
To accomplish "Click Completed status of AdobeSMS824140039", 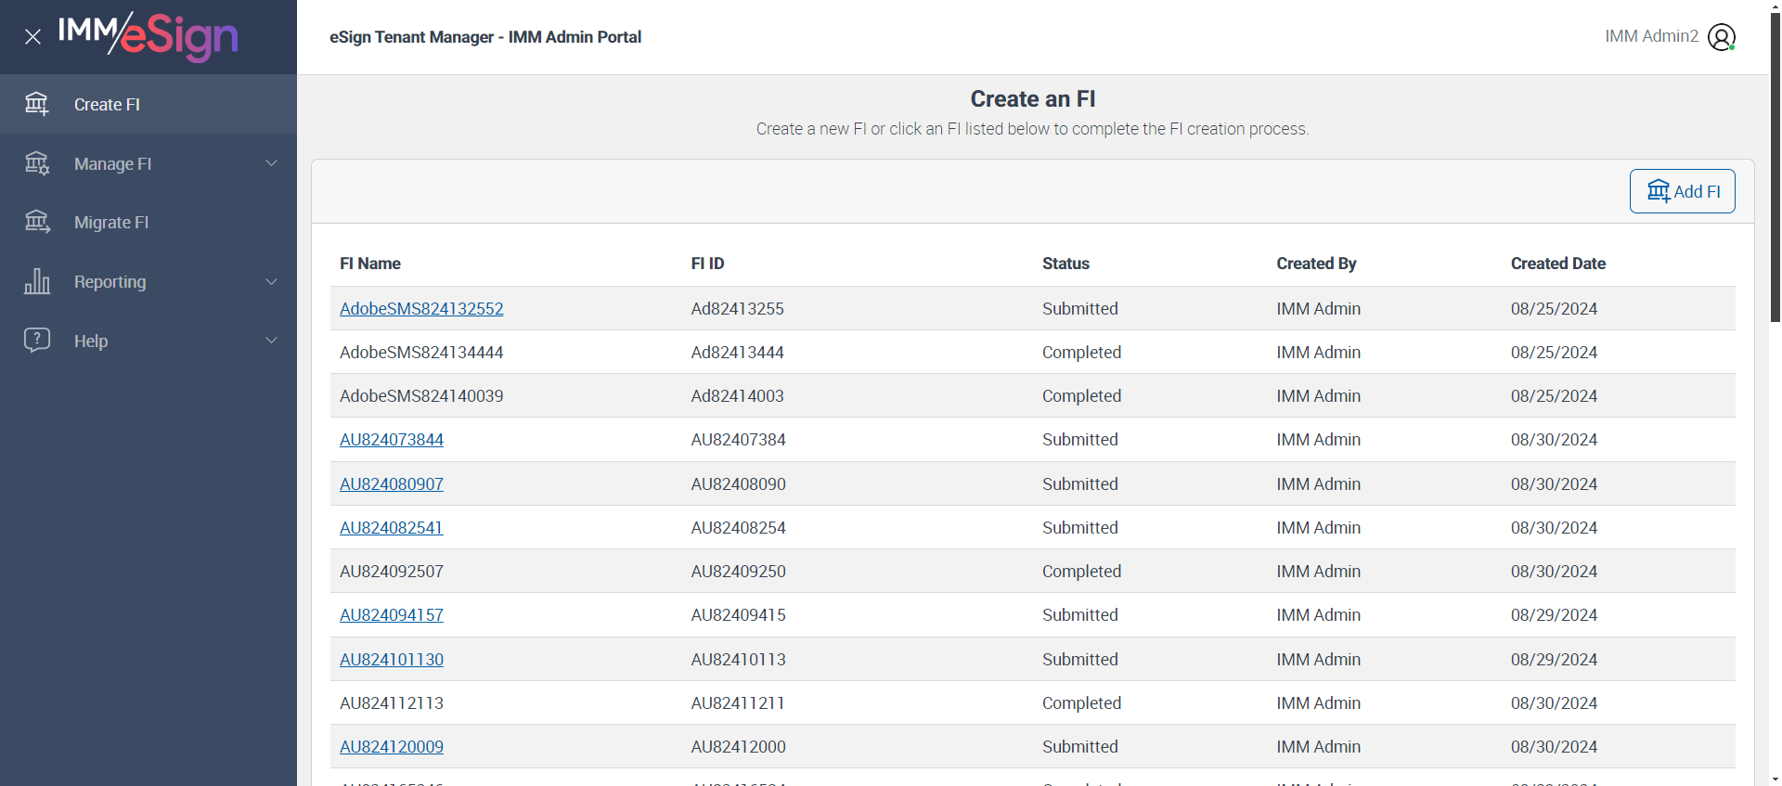I will coord(1082,395).
